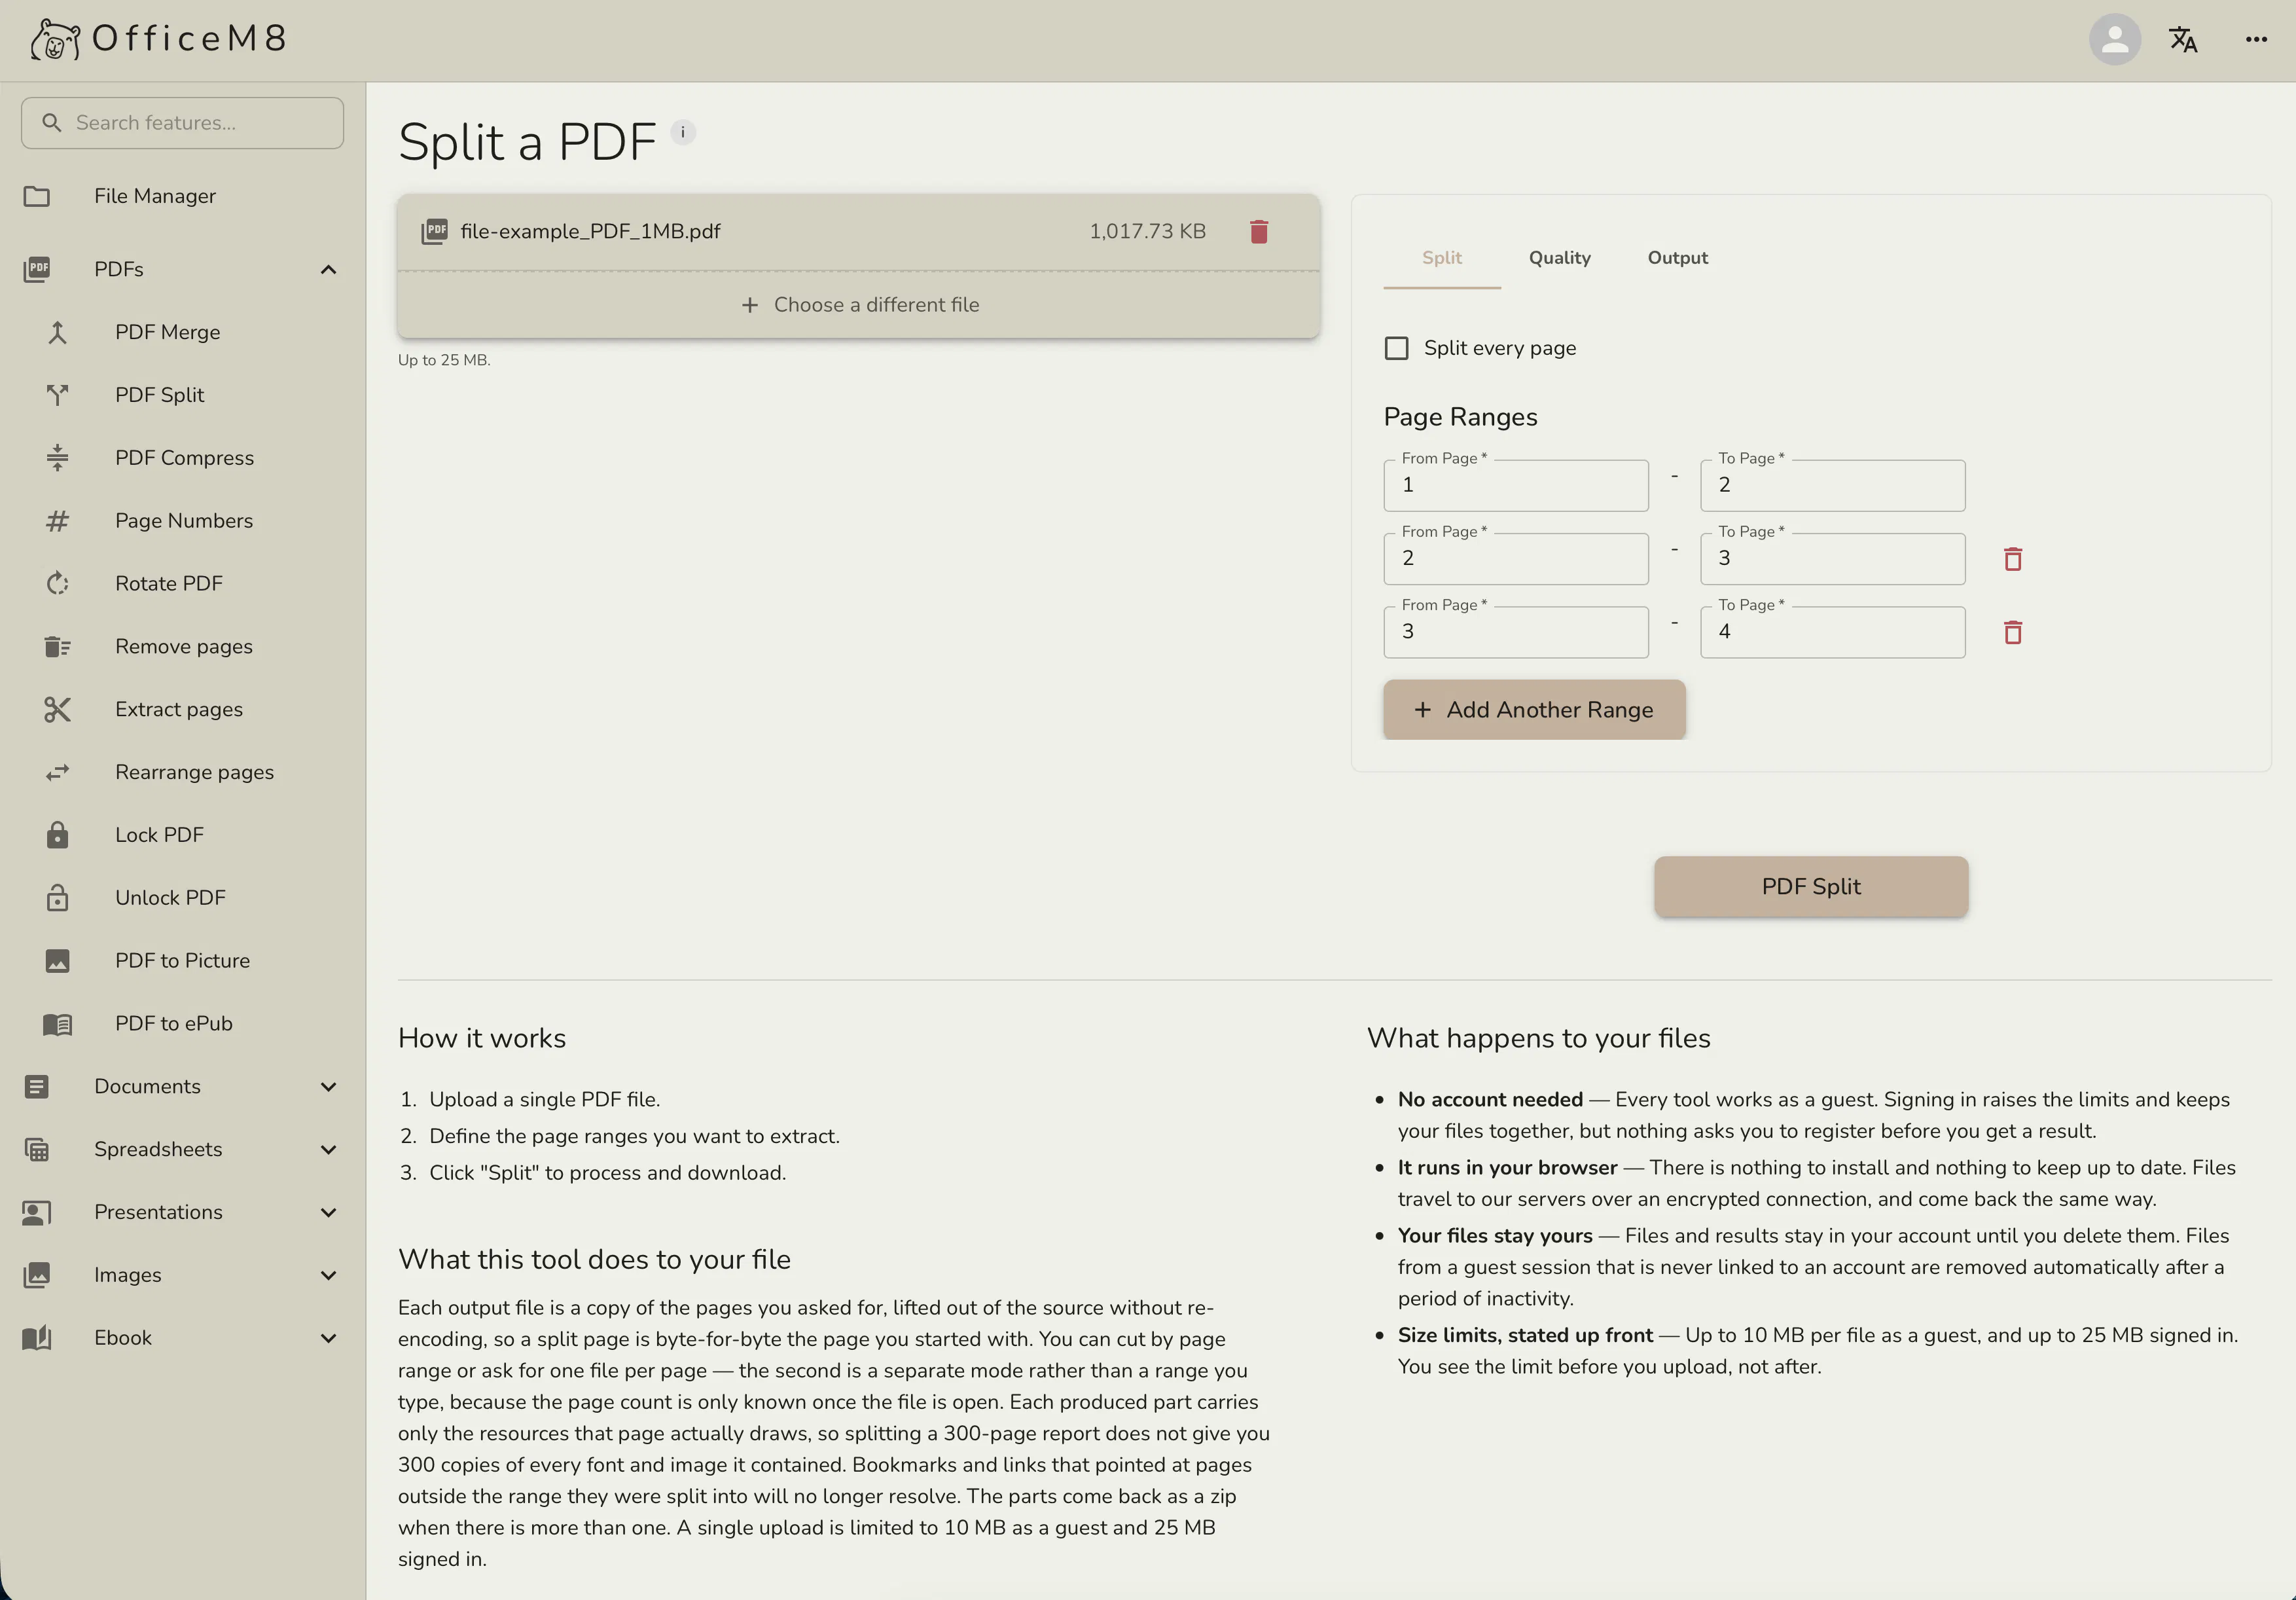
Task: Enable the Split every page checkbox
Action: pos(1396,348)
